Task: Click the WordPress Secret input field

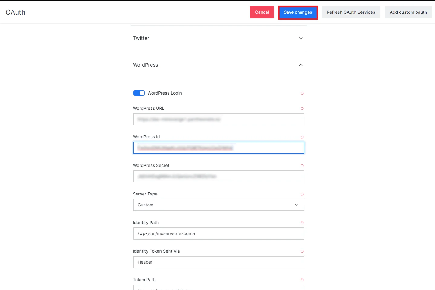Action: 219,176
